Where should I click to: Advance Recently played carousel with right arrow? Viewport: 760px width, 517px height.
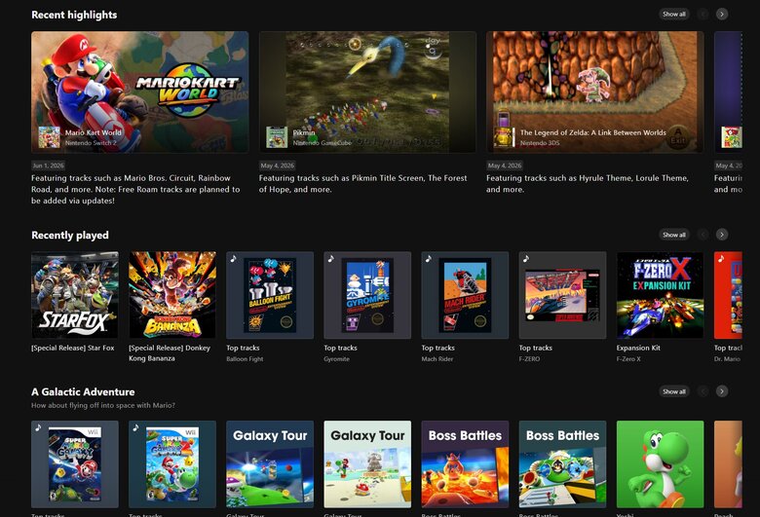coord(722,235)
